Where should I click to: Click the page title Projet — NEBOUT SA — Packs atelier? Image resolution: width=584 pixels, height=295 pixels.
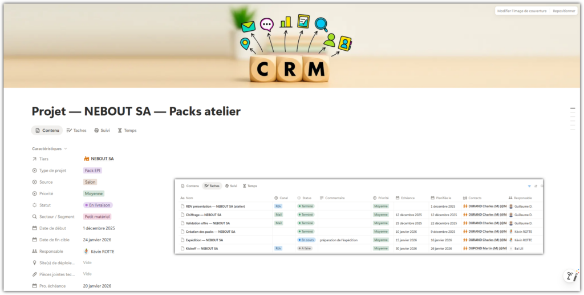click(x=136, y=111)
